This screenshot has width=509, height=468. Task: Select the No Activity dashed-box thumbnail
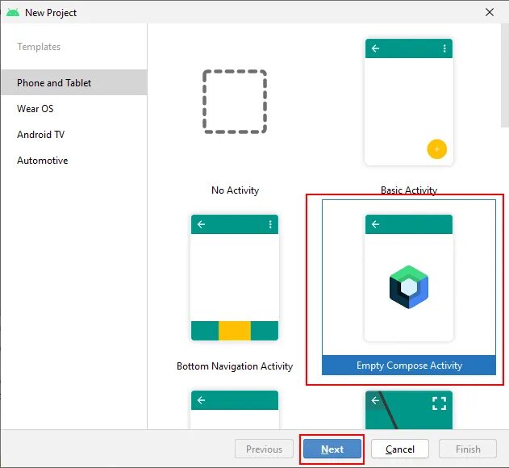(235, 102)
